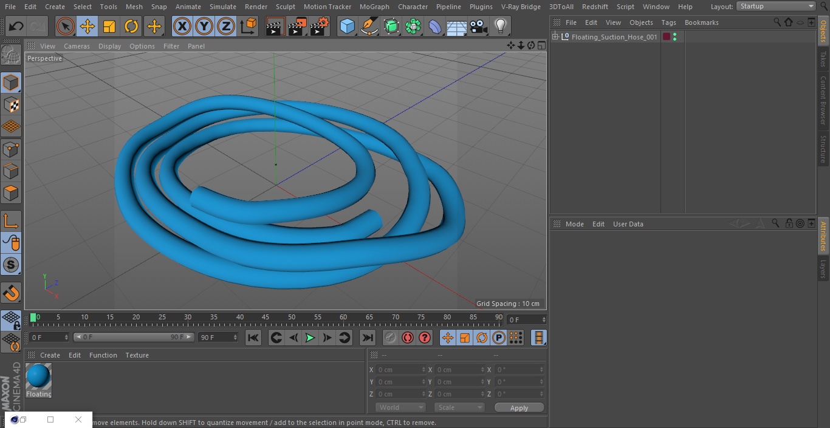Click the Undo arrow icon
The width and height of the screenshot is (830, 428).
(x=16, y=27)
